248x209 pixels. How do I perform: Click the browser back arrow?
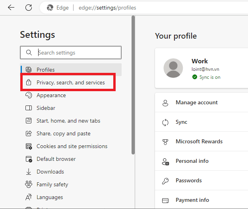pos(11,7)
